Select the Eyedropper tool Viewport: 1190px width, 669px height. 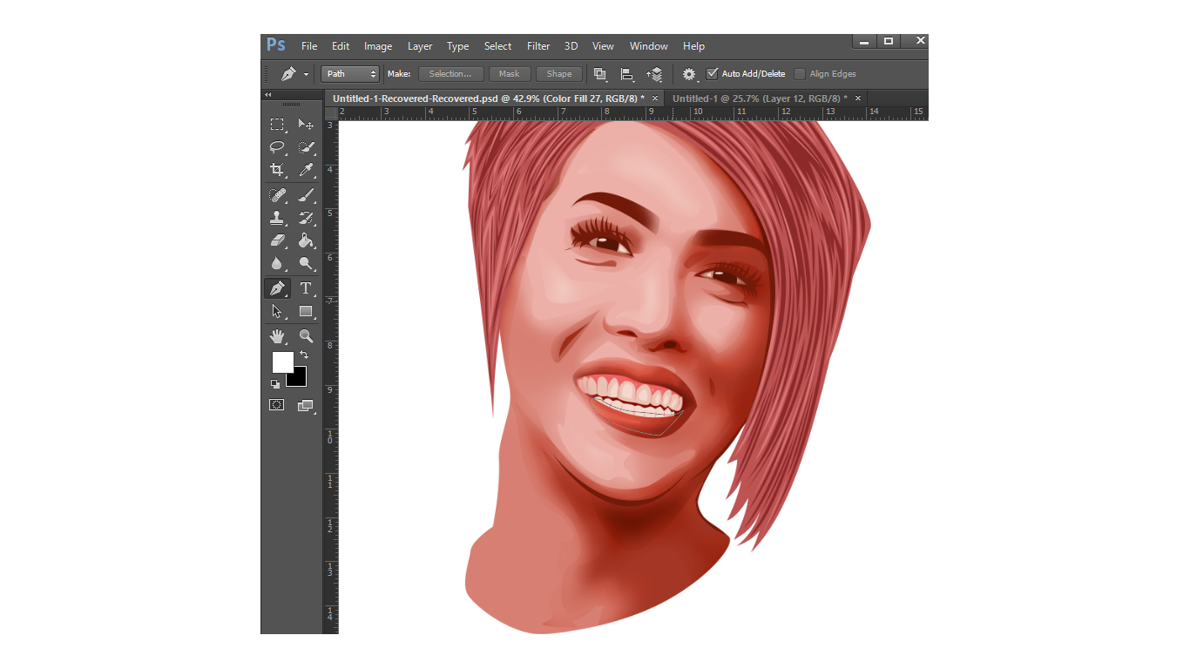point(306,170)
